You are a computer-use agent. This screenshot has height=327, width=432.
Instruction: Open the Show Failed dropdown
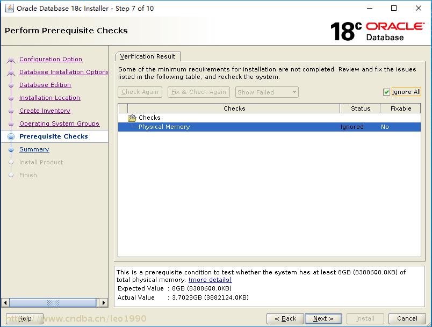[x=267, y=92]
